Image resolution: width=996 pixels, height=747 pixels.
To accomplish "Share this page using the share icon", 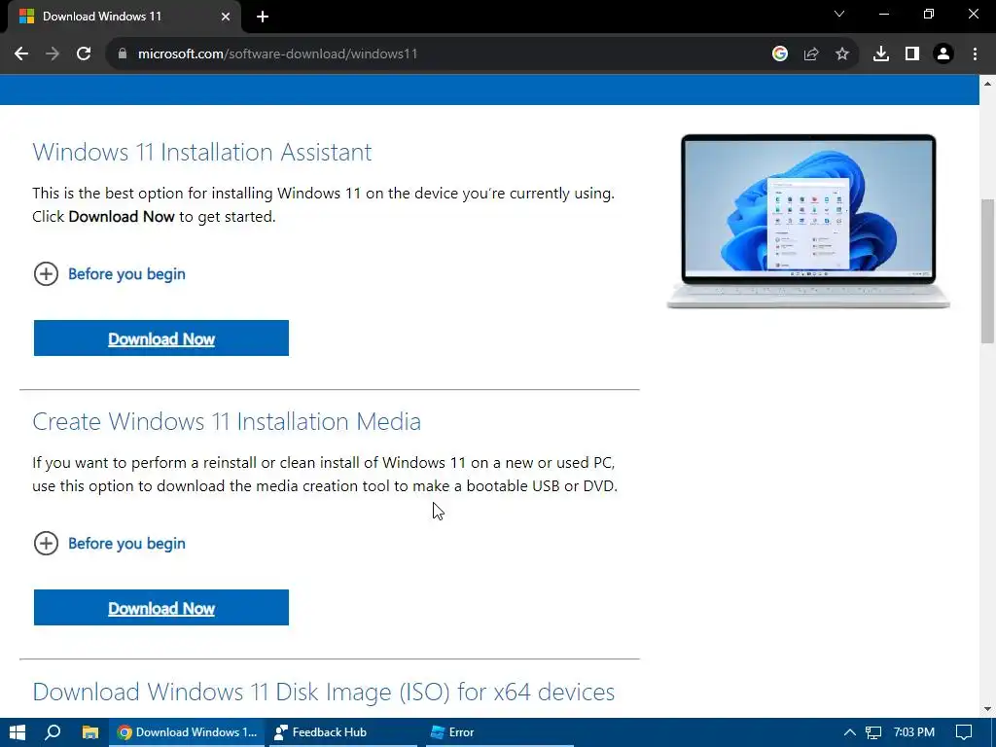I will [811, 54].
